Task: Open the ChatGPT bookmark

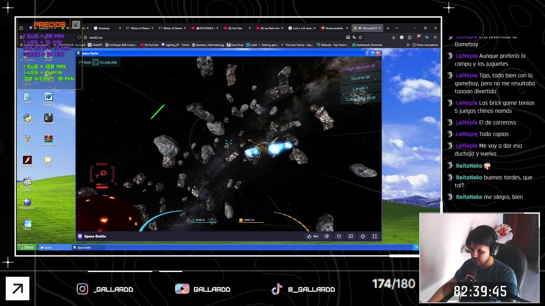Action: tap(95, 45)
